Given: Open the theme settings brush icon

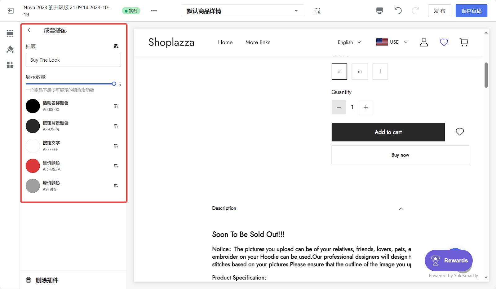Looking at the screenshot, I should click(10, 49).
